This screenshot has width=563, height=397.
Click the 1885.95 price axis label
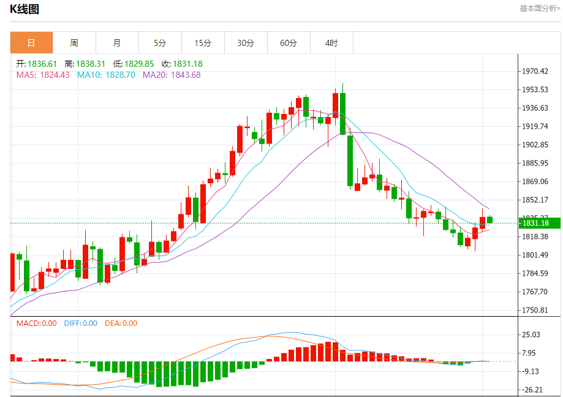tap(535, 164)
